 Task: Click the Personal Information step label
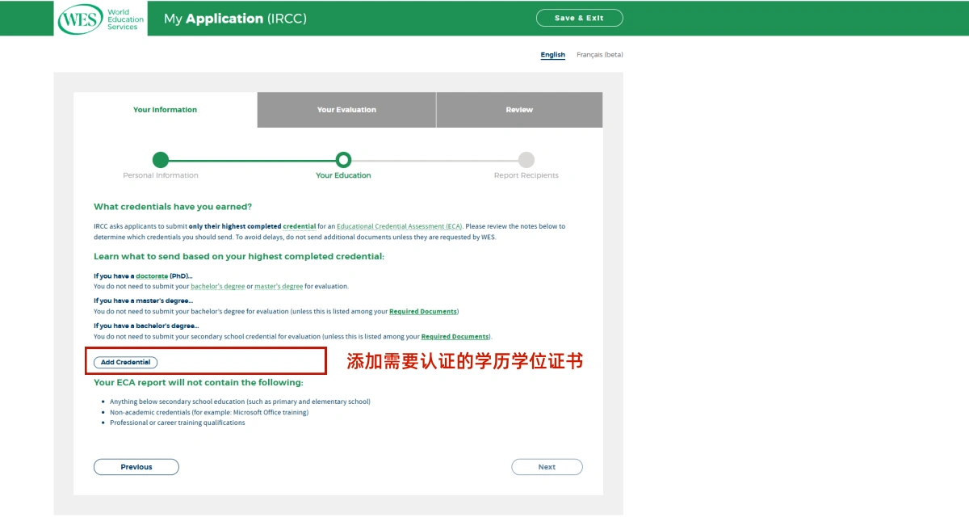(x=161, y=175)
